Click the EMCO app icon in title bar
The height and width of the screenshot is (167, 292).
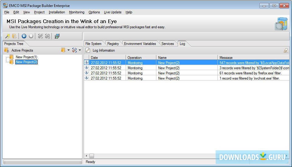click(x=5, y=5)
